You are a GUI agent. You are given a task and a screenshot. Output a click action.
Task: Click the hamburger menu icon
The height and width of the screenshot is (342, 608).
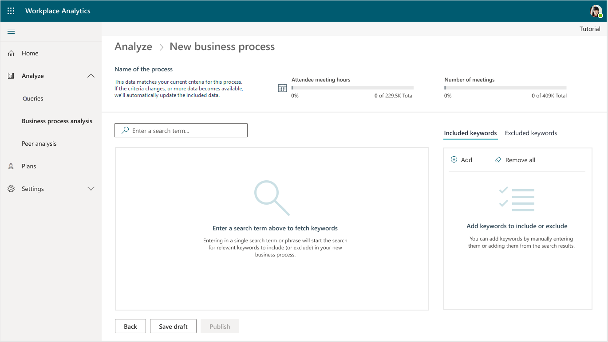[11, 31]
